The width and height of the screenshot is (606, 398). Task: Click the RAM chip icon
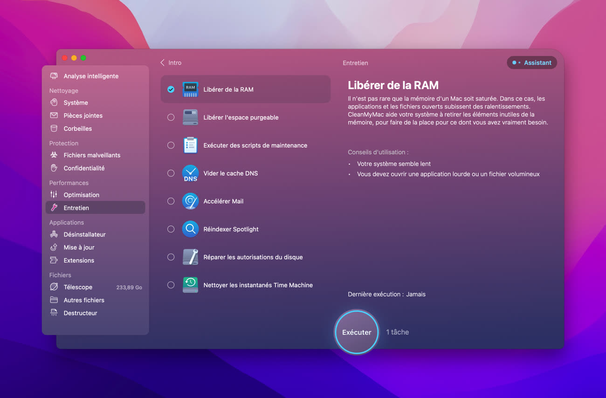click(x=190, y=89)
